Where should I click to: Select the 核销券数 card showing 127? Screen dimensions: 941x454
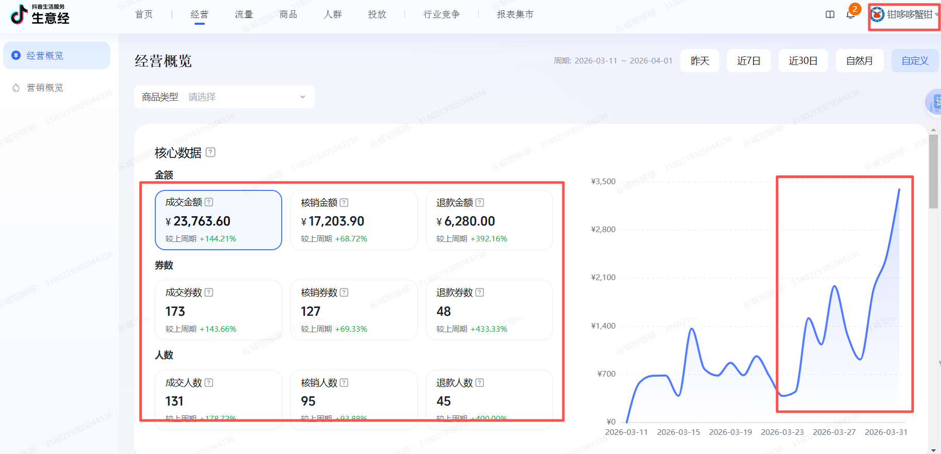[x=354, y=310]
